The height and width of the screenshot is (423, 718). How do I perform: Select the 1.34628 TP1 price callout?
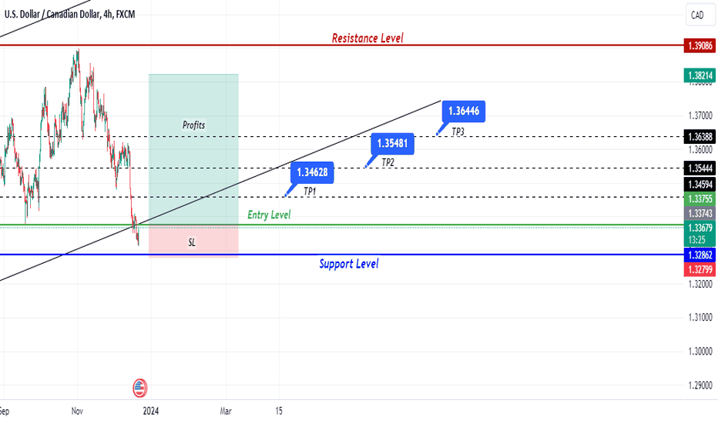312,172
